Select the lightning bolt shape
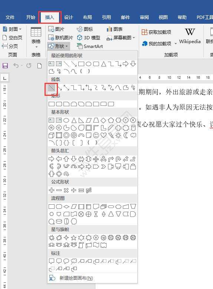This screenshot has height=289, width=213. pyautogui.click(x=111, y=135)
